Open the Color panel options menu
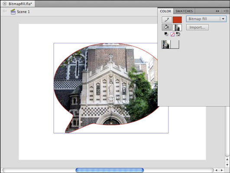230x173 pixels. [226, 11]
